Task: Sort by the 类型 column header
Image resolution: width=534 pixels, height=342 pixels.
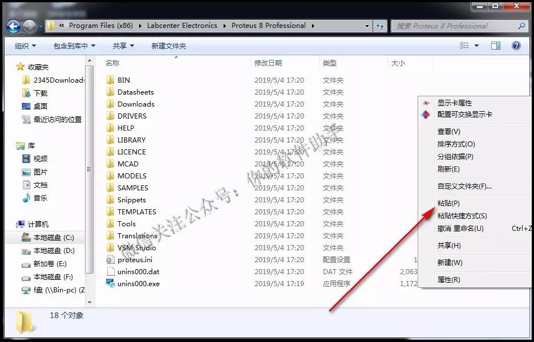Action: click(330, 63)
